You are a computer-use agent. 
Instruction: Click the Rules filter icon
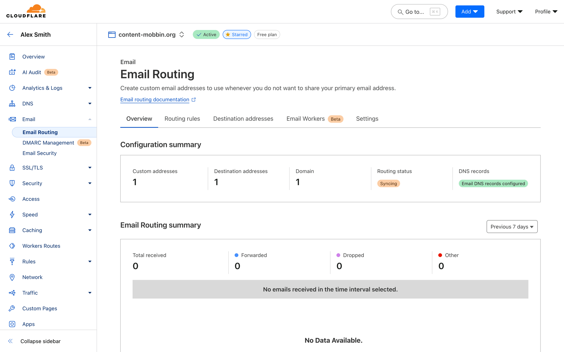click(12, 261)
